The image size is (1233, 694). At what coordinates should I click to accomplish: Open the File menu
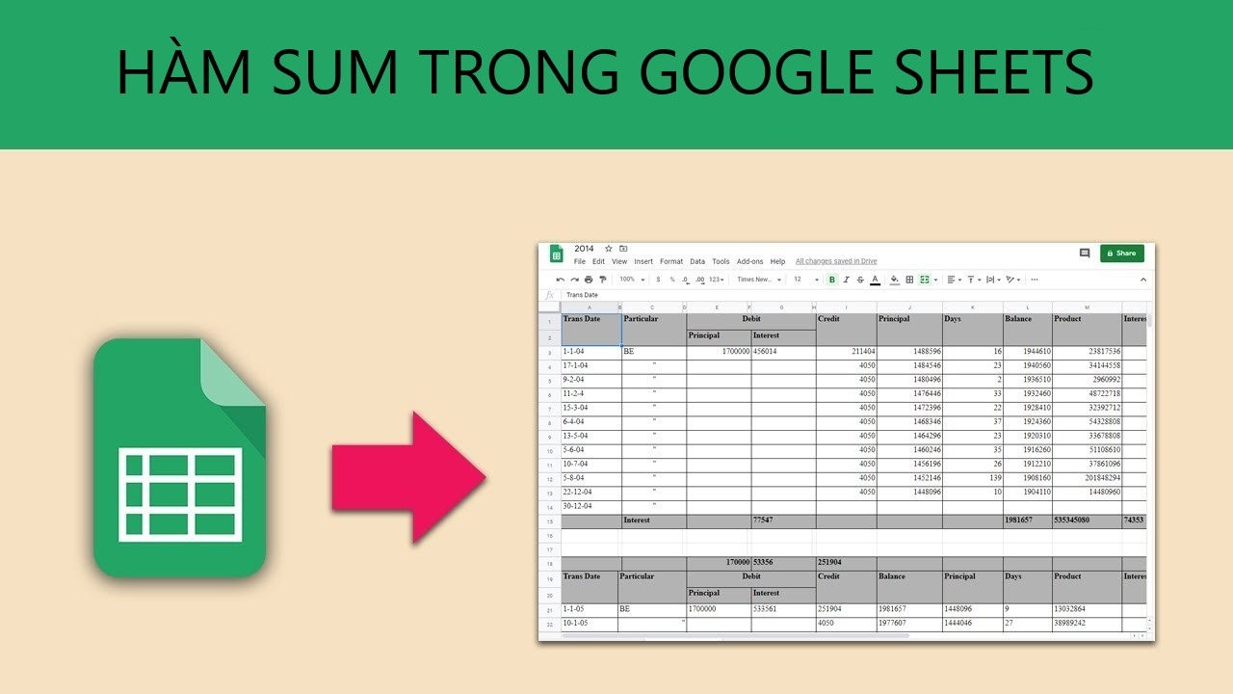pyautogui.click(x=580, y=261)
